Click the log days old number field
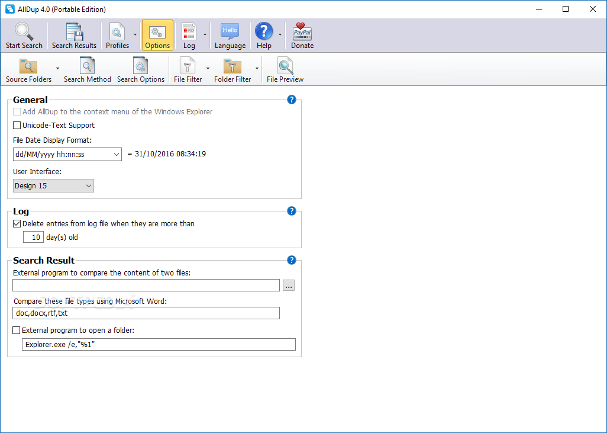 coord(33,238)
